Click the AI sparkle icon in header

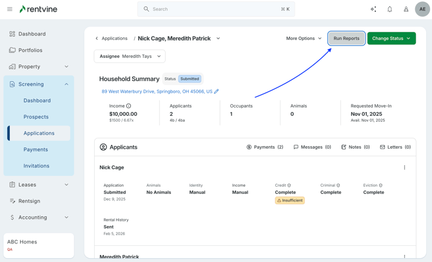click(373, 9)
